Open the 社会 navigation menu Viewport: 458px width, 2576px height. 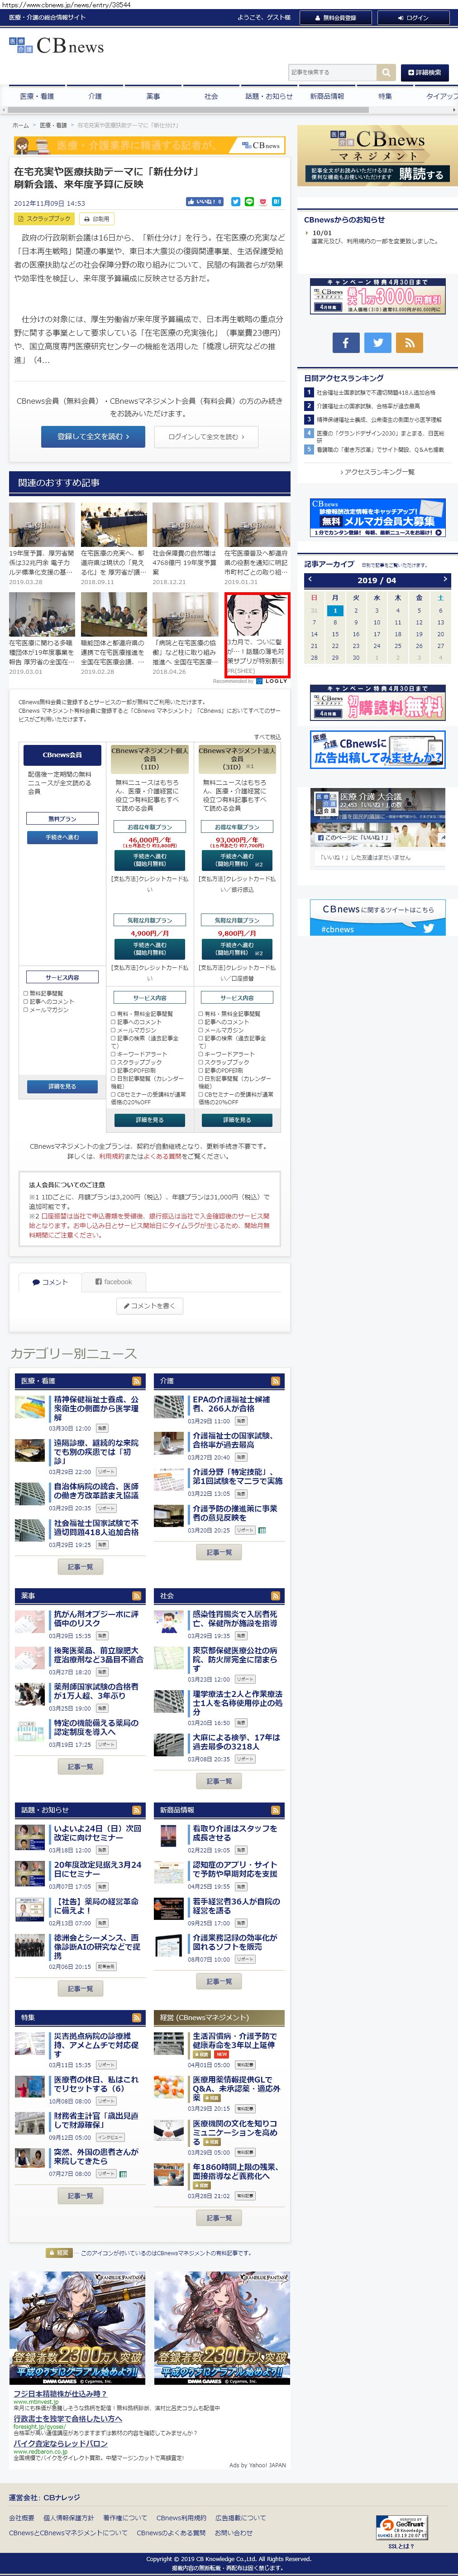pos(210,97)
